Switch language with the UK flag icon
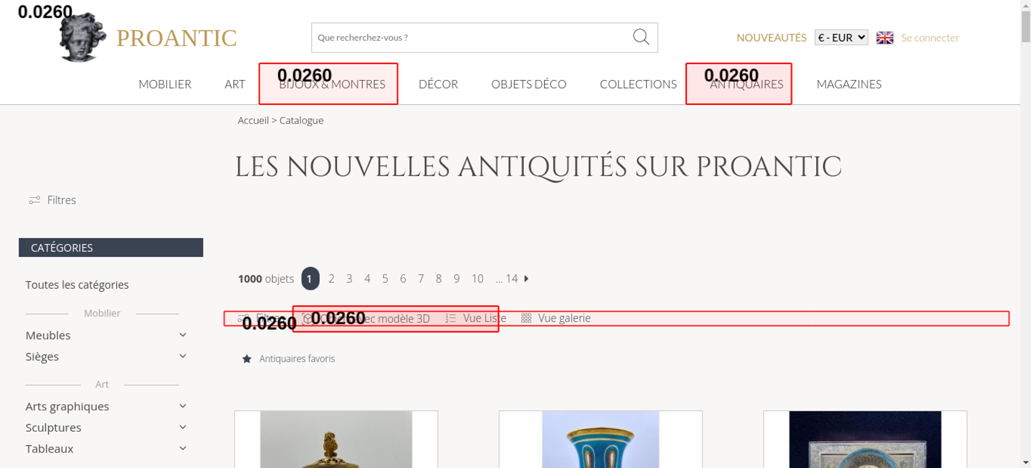This screenshot has width=1031, height=468. pos(885,38)
